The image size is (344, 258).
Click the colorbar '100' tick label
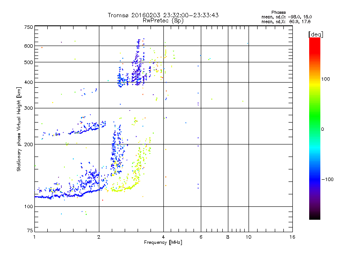tap(326, 79)
